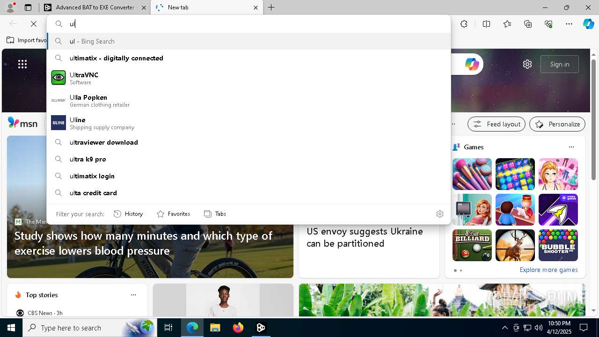Select 'ultimatix - digitally connected' suggestion
This screenshot has height=337, width=599.
(248, 58)
